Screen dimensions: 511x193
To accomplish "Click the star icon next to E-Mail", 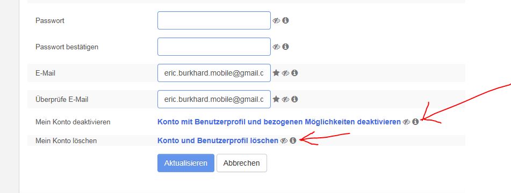I will point(276,73).
